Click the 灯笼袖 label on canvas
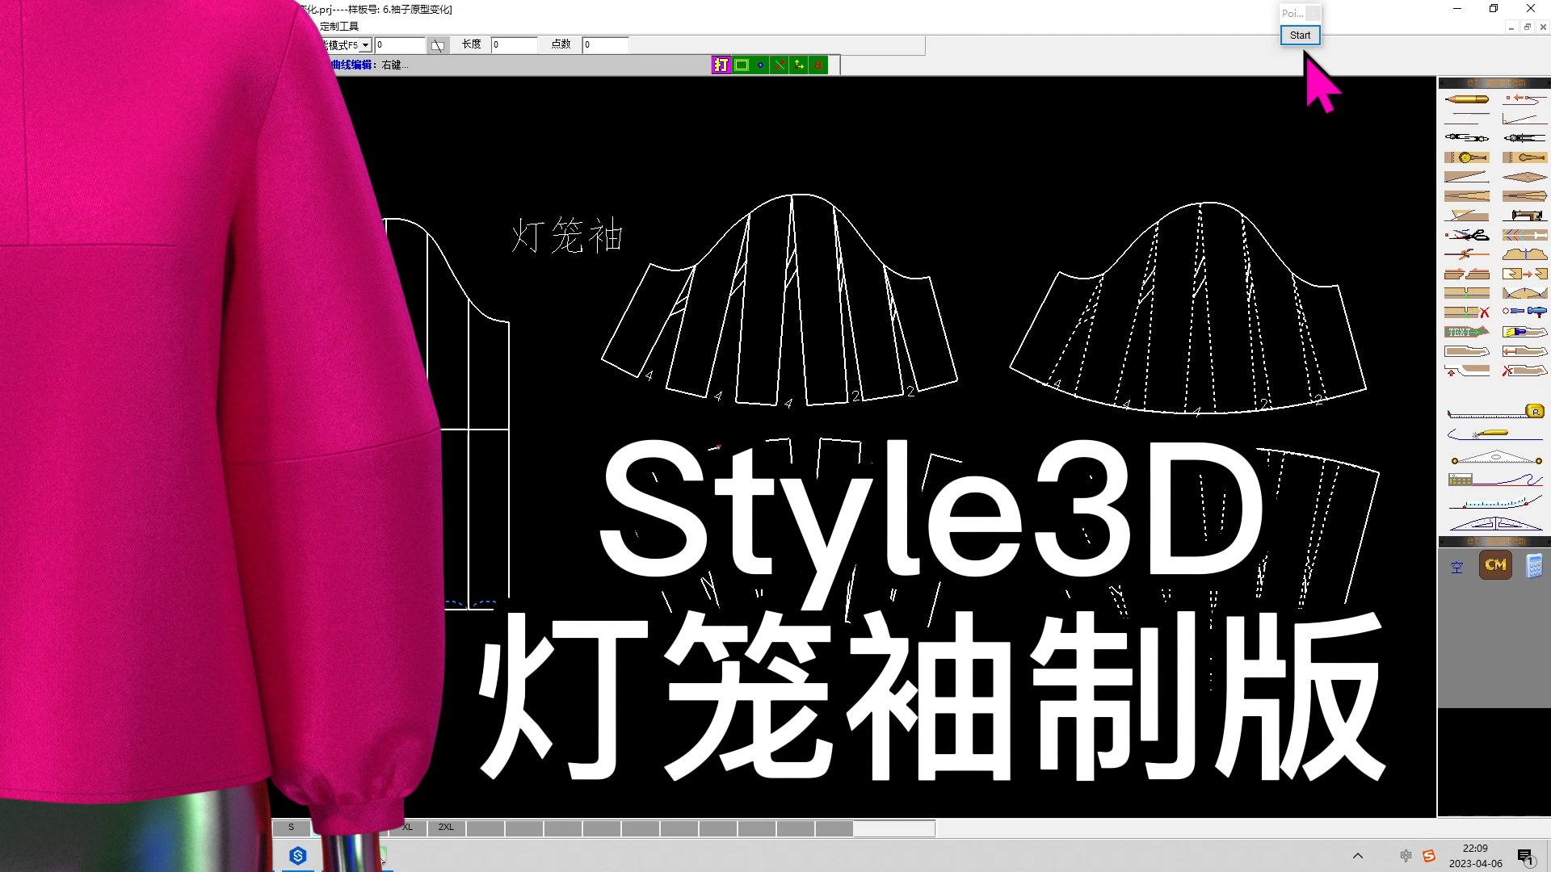Viewport: 1551px width, 872px height. pos(567,237)
